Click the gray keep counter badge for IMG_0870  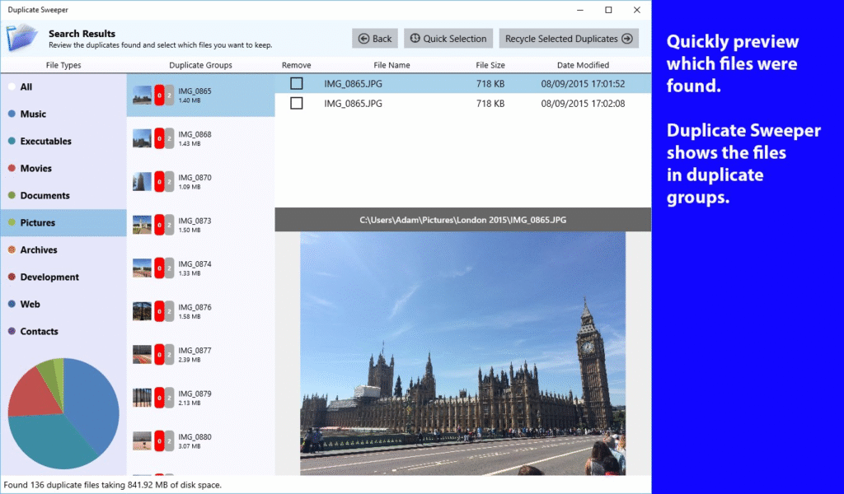[169, 181]
